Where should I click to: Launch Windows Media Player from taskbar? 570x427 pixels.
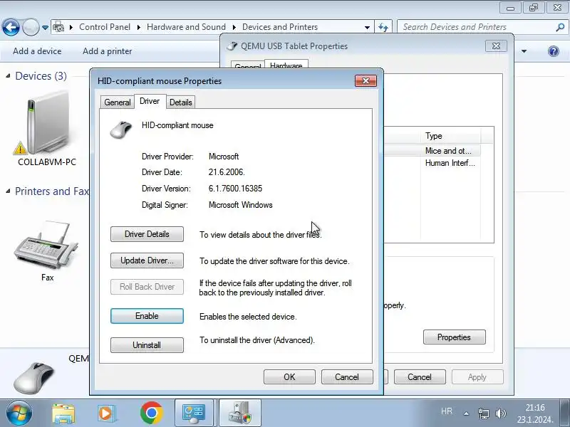click(106, 413)
